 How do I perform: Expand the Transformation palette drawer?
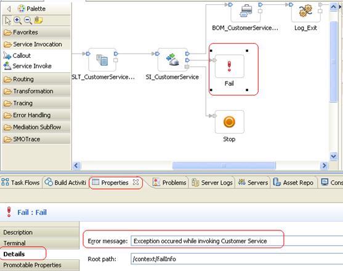click(36, 91)
